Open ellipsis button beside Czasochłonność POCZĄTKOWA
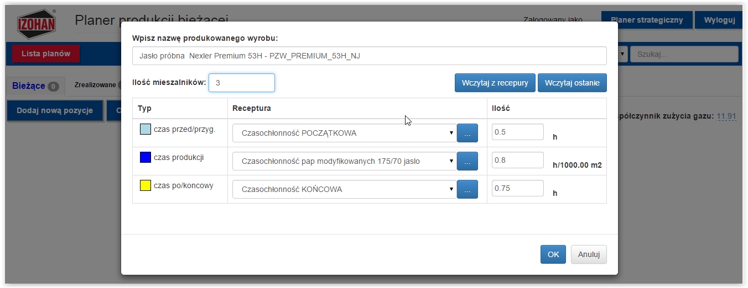Screen dimensions: 748x288 [467, 133]
